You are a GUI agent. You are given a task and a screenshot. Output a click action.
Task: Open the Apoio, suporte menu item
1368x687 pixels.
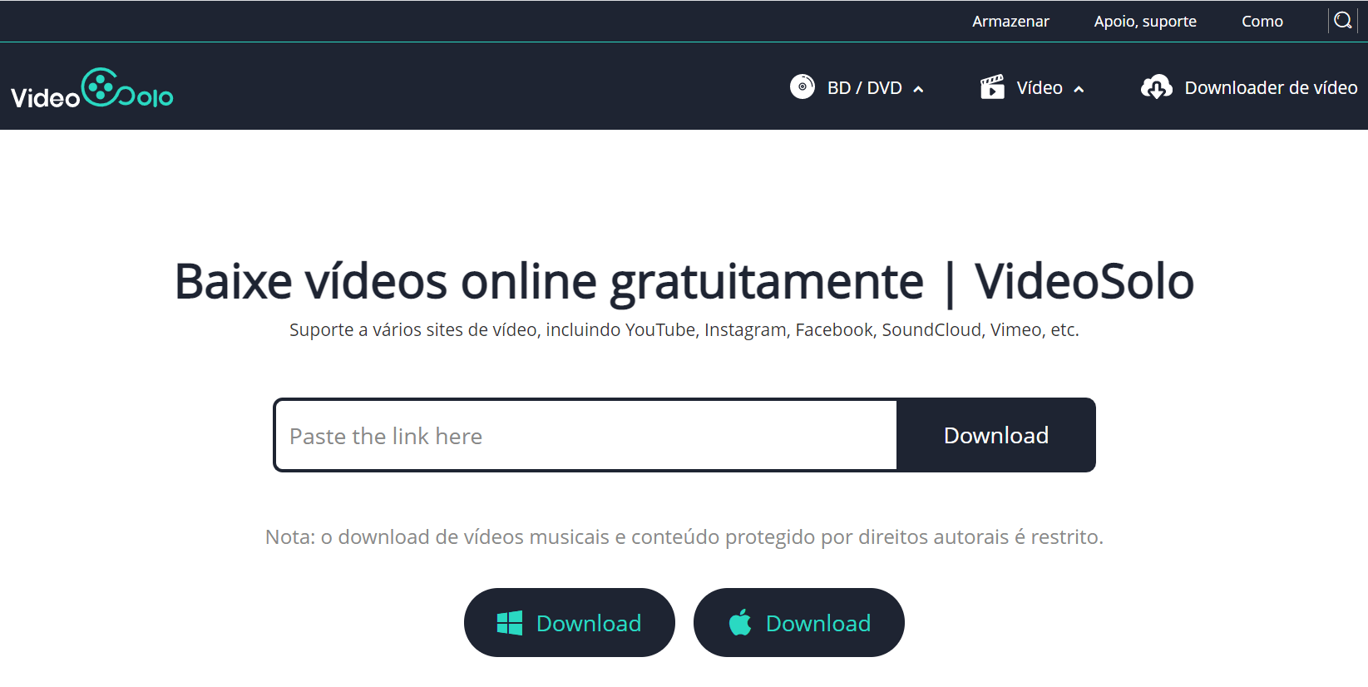pos(1145,22)
